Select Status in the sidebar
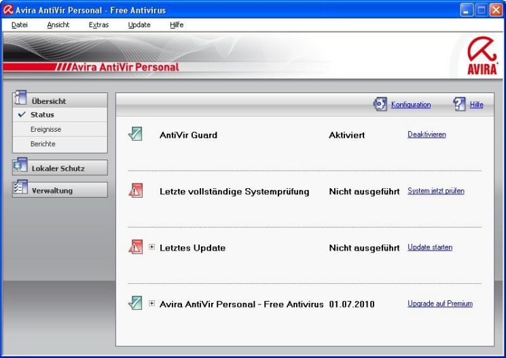 tap(60, 115)
